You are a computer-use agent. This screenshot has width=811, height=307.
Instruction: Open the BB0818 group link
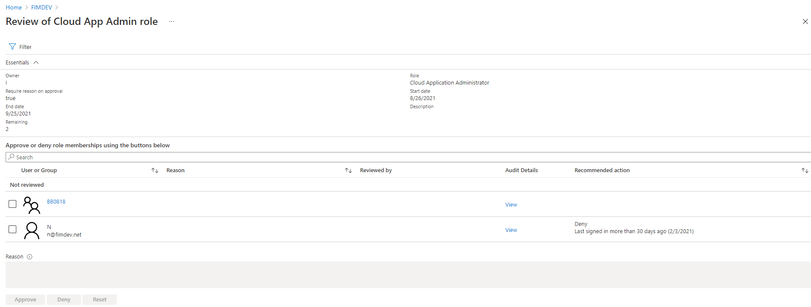(56, 202)
